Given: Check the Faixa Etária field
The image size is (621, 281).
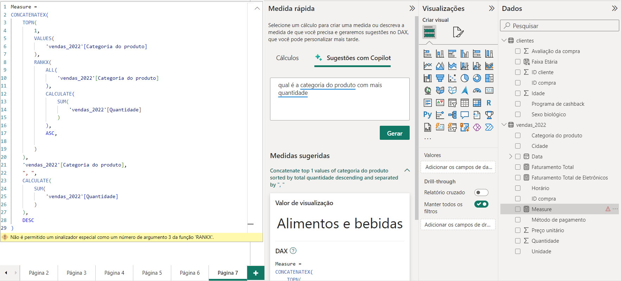Looking at the screenshot, I should coord(518,62).
